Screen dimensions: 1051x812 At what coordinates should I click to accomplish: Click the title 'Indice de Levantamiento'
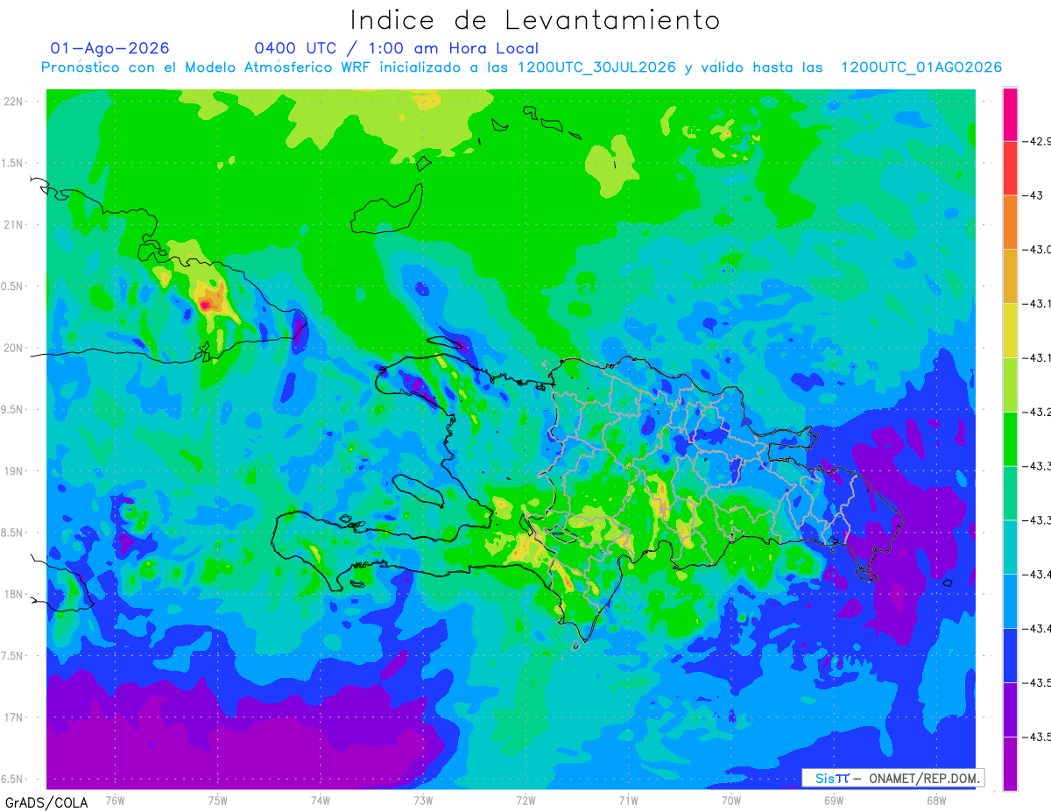535,19
